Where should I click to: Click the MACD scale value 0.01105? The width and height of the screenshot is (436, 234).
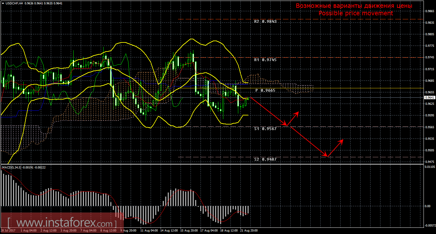(429, 167)
